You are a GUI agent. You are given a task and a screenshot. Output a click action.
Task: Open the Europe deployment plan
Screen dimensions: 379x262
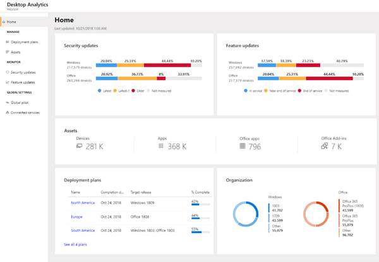point(76,217)
